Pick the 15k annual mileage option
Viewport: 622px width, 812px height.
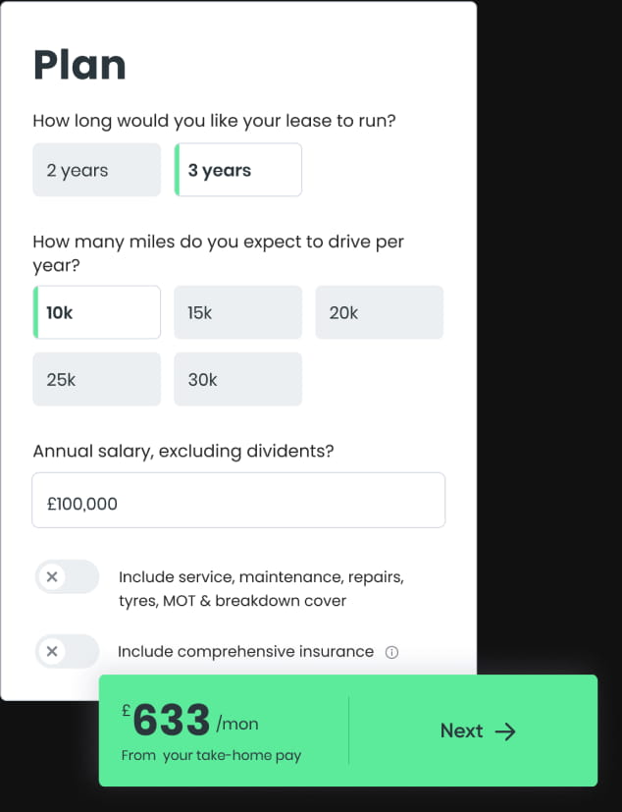click(237, 313)
